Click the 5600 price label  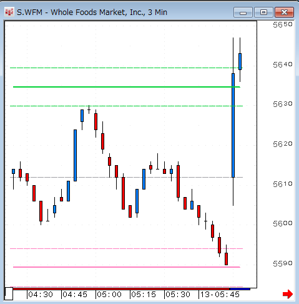point(283,224)
